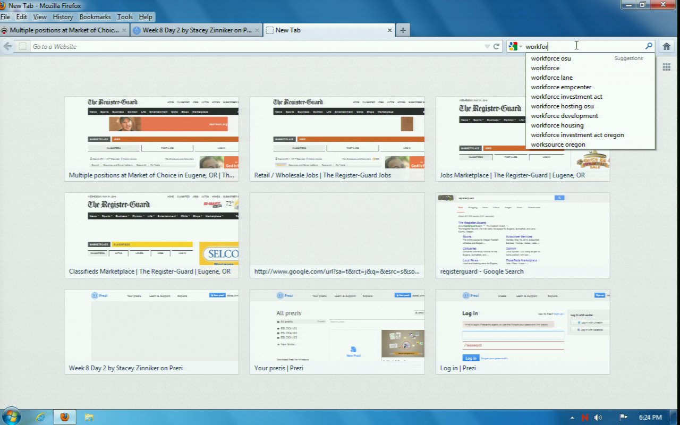Open the 'Your prezis | Prezi' thumbnail
The width and height of the screenshot is (680, 425).
337,331
